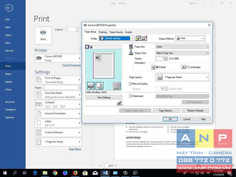
Task: Open the 1 Page Per Sheet dropdown in Word
Action: 58,142
